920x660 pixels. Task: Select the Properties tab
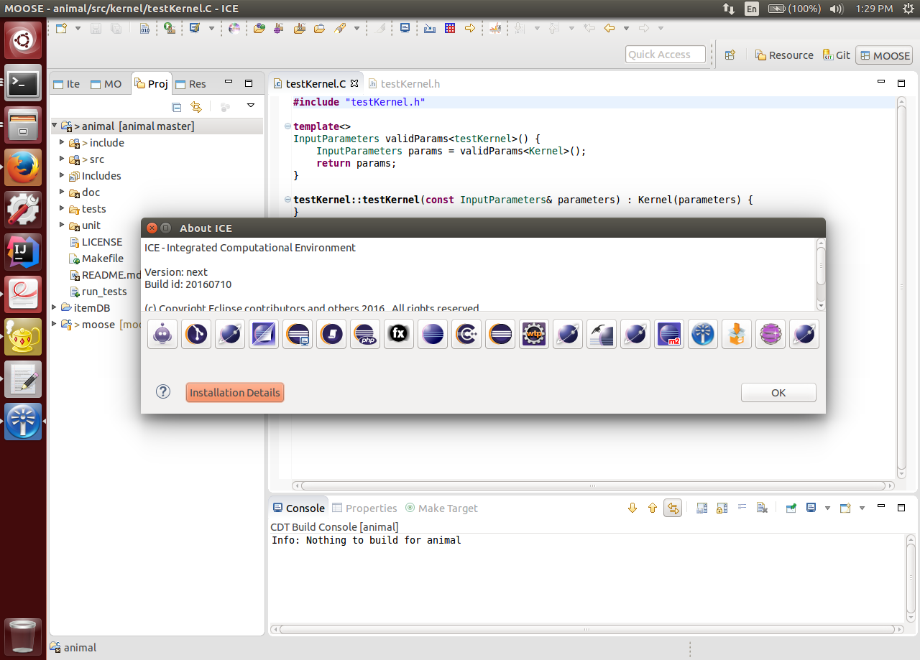364,508
